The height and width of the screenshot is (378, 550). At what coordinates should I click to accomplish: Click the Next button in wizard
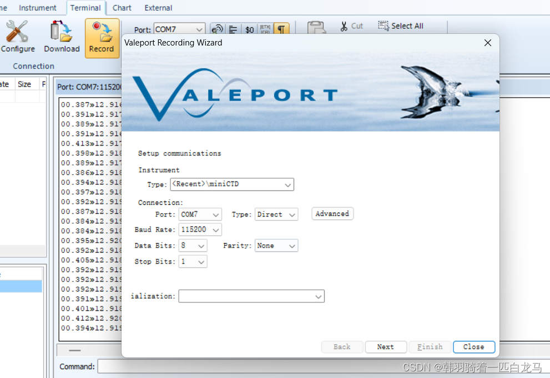386,347
